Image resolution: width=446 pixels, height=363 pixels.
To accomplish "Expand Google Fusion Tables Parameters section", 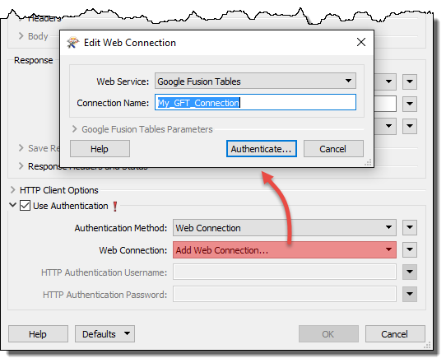I will (x=75, y=129).
